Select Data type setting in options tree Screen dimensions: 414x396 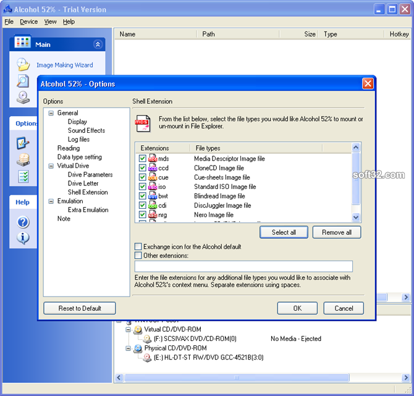[x=80, y=157]
